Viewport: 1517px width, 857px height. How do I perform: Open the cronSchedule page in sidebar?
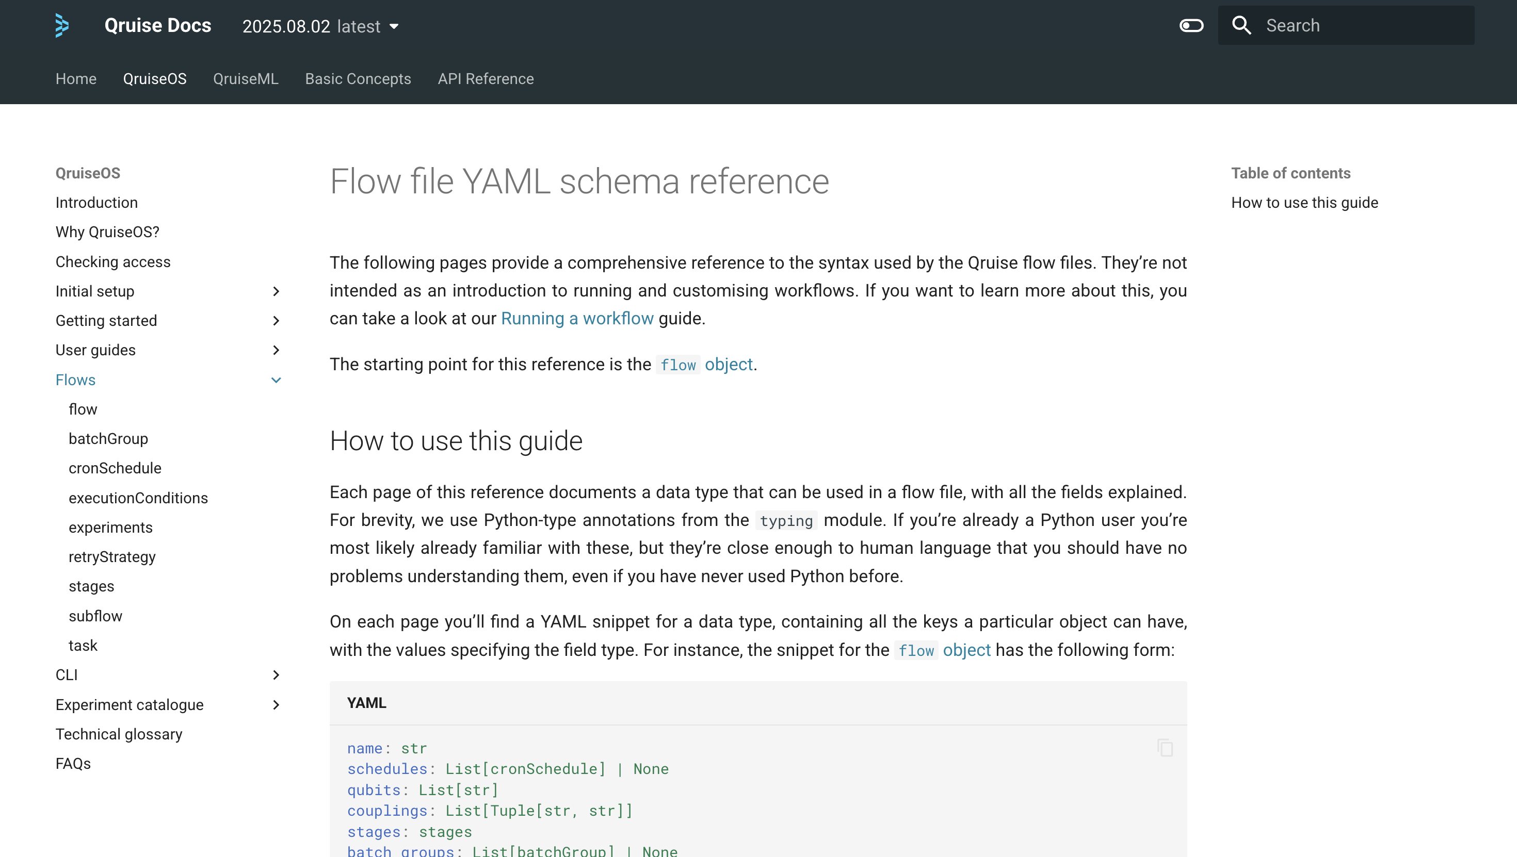pyautogui.click(x=115, y=468)
